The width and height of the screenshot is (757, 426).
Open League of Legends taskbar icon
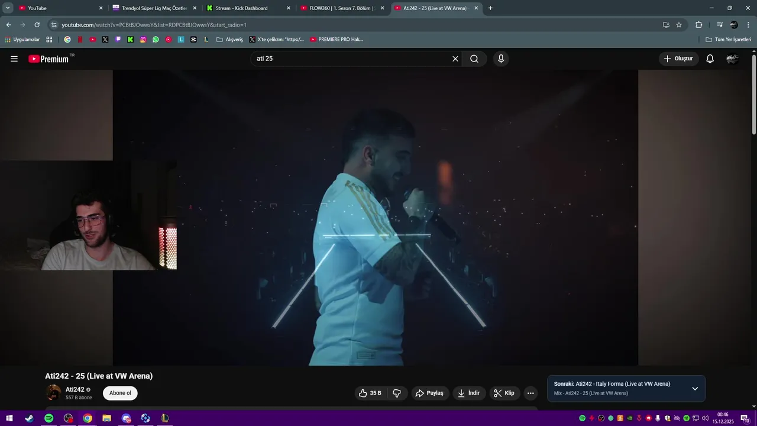click(164, 418)
